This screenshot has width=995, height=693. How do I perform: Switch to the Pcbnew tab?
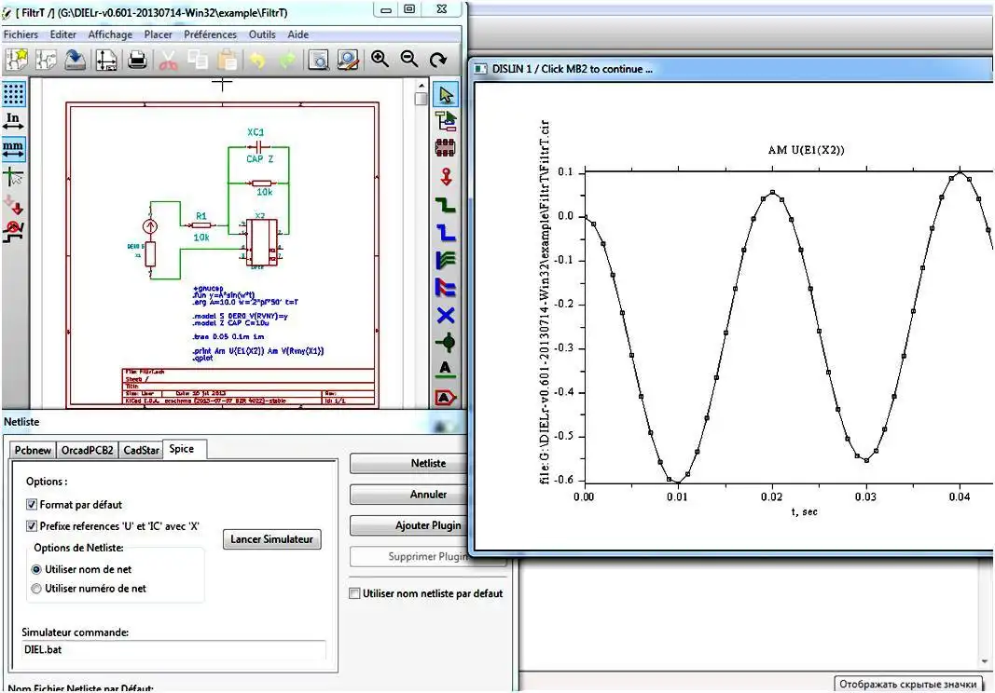point(33,450)
